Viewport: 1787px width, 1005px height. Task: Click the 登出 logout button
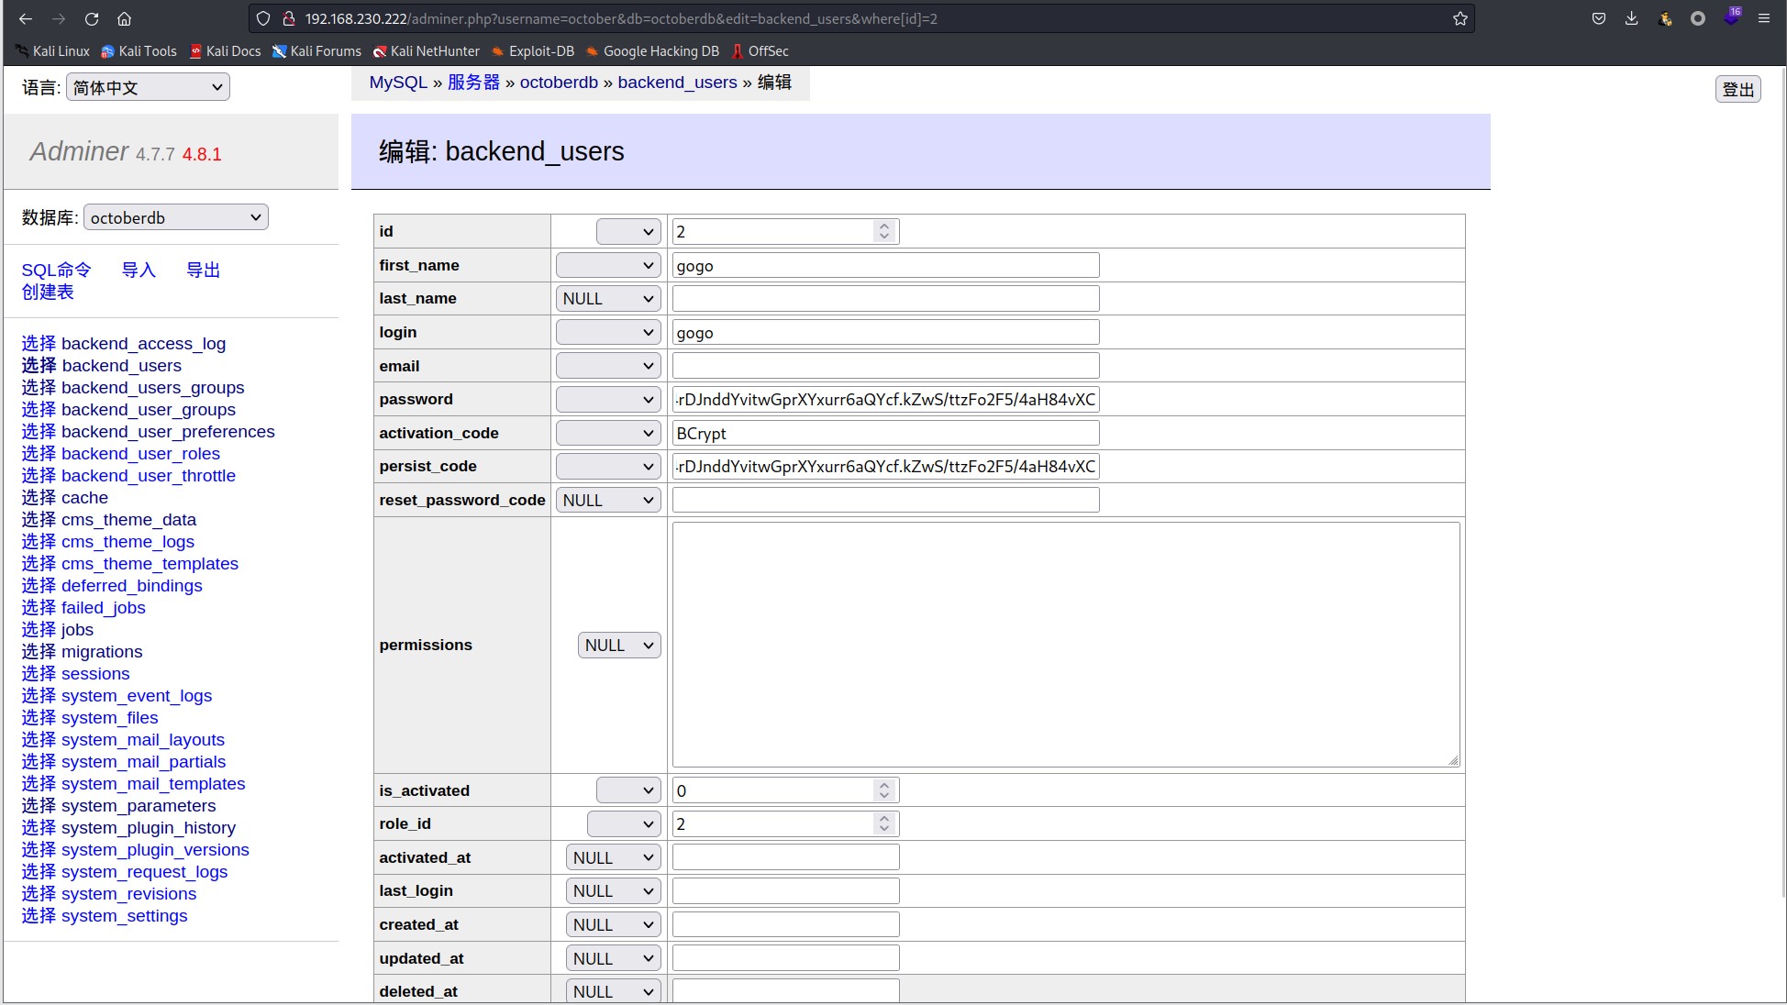1737,89
